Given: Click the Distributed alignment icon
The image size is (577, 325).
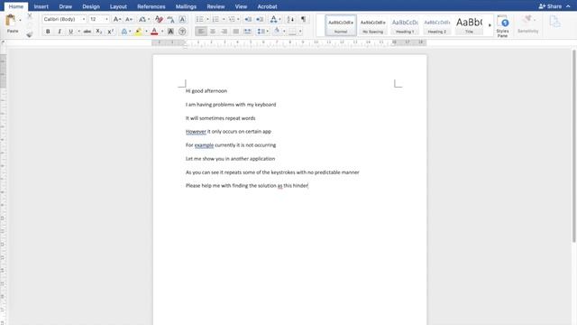Looking at the screenshot, I should click(247, 32).
